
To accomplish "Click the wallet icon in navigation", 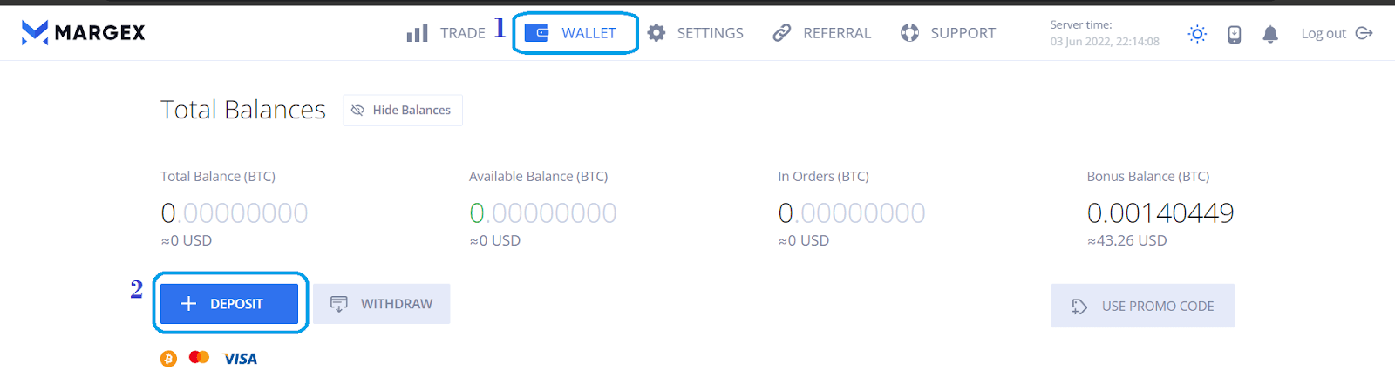I will pyautogui.click(x=536, y=33).
